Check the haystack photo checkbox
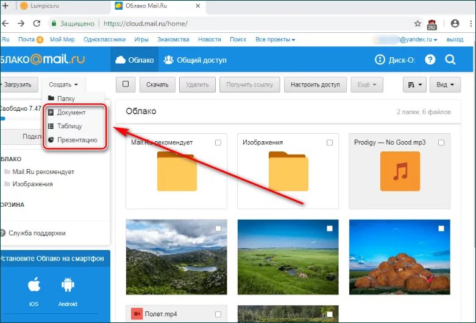 pos(441,229)
